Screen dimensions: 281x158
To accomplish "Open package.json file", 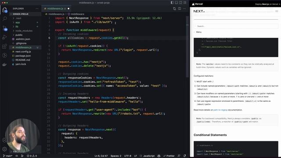I will click(x=25, y=56).
